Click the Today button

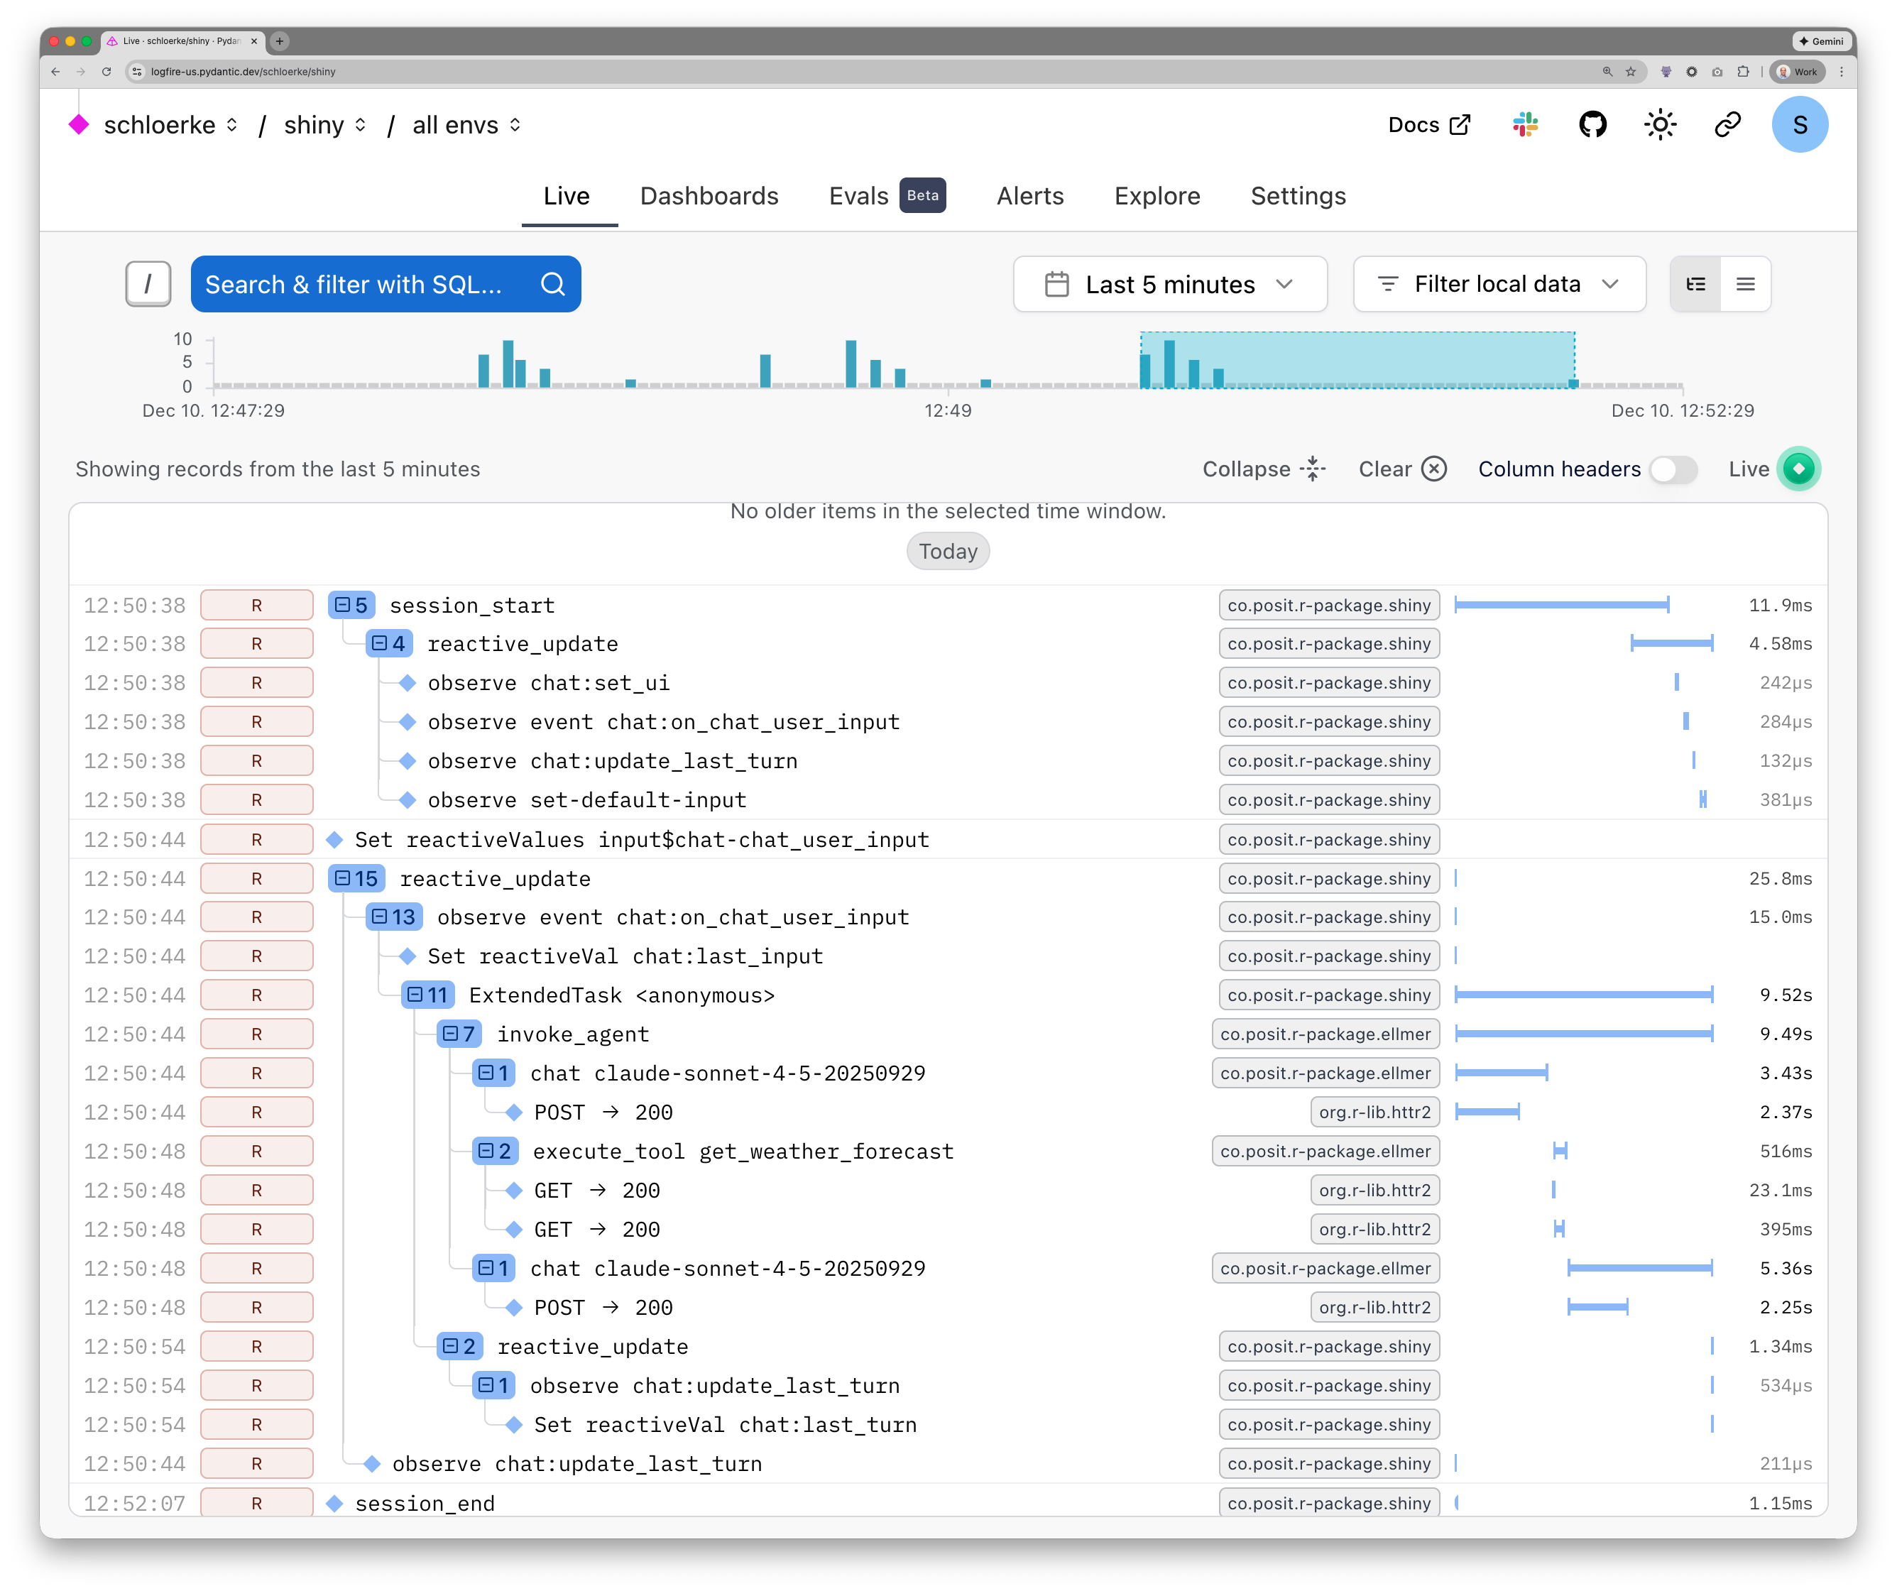point(948,551)
